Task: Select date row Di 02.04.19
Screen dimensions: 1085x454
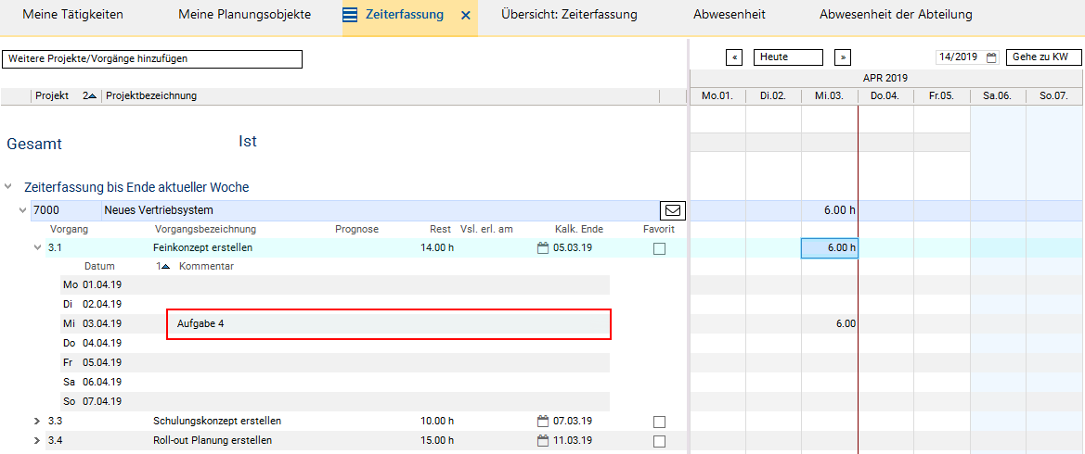Action: point(335,304)
